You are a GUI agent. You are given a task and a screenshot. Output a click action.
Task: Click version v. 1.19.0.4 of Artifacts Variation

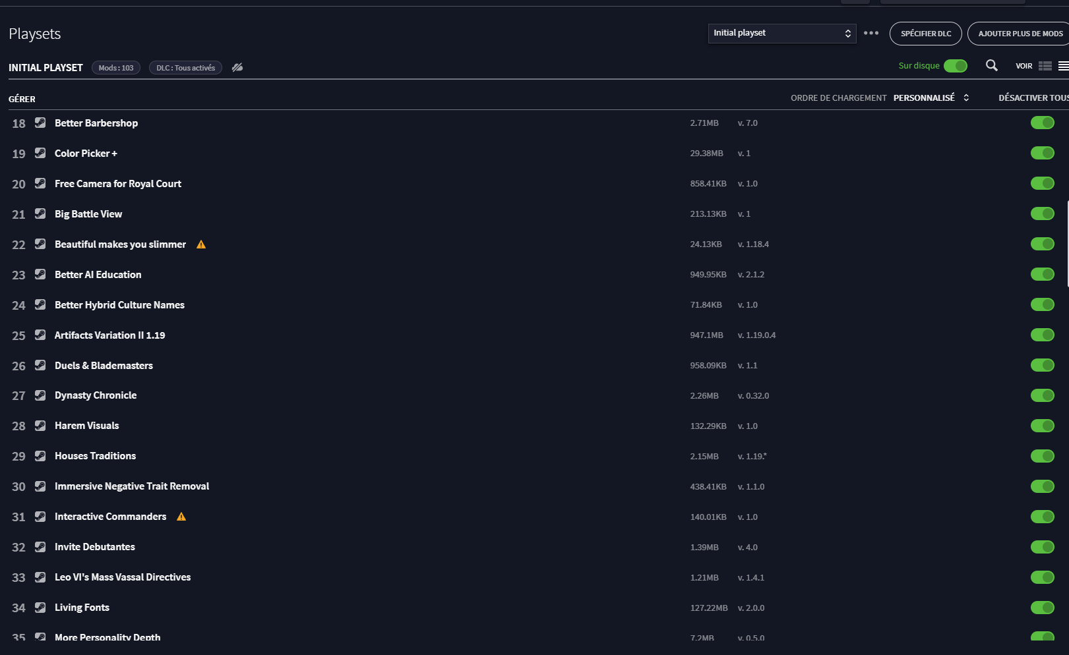756,335
